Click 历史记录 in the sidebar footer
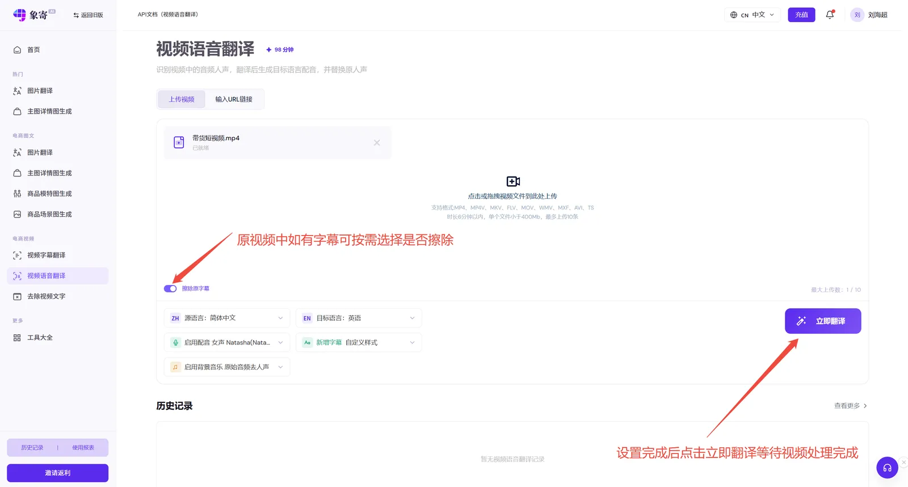The width and height of the screenshot is (908, 487). 32,447
